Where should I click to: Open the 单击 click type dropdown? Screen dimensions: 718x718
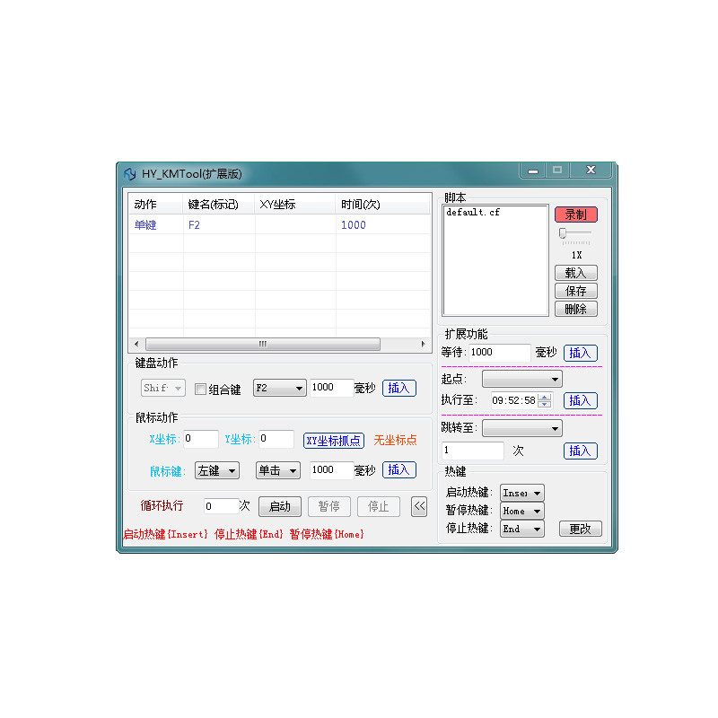tap(278, 470)
